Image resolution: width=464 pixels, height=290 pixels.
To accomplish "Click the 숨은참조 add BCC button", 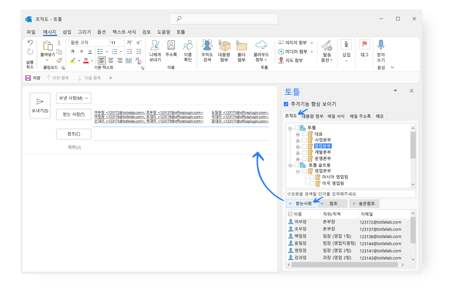I will click(x=365, y=203).
